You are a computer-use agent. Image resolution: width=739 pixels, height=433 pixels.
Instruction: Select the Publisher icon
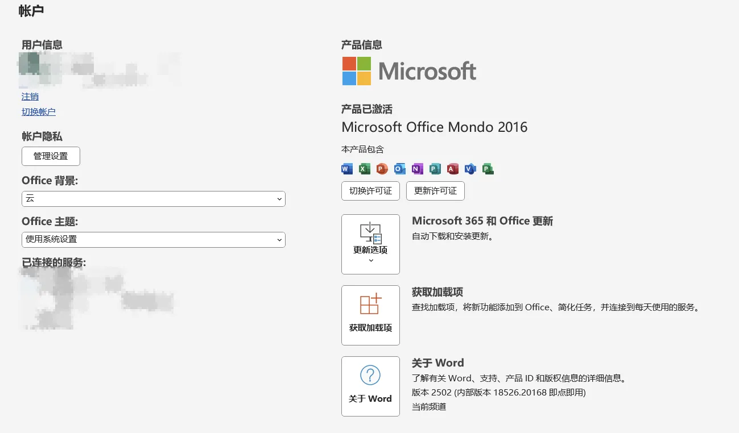tap(435, 169)
